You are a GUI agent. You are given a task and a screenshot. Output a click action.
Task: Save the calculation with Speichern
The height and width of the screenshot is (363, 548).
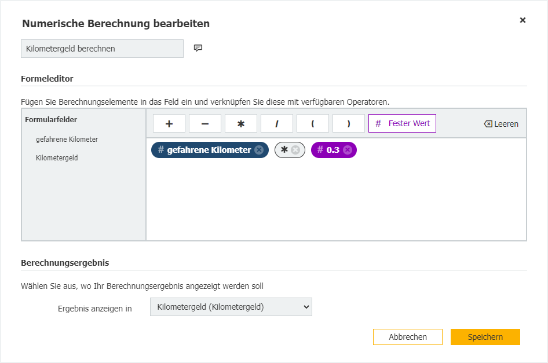(485, 336)
